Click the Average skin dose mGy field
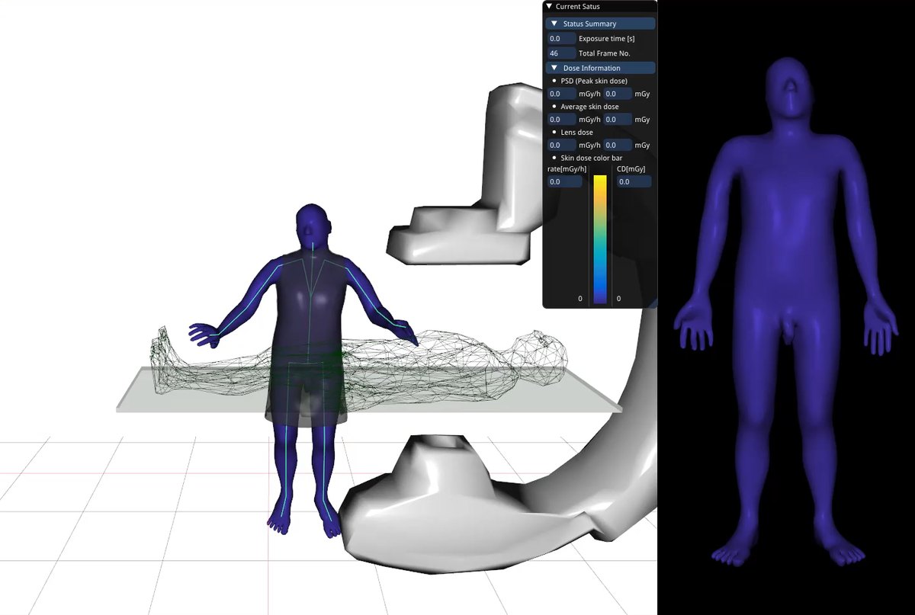The height and width of the screenshot is (615, 915). click(618, 120)
